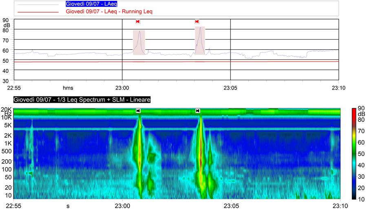
Task: Click the 90 dB label on the LAeq chart axis
Action: (x=6, y=20)
